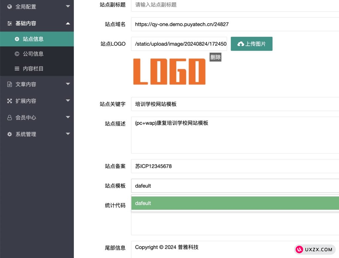This screenshot has width=339, height=258.
Task: Open the 公司信息 menu item
Action: [33, 54]
